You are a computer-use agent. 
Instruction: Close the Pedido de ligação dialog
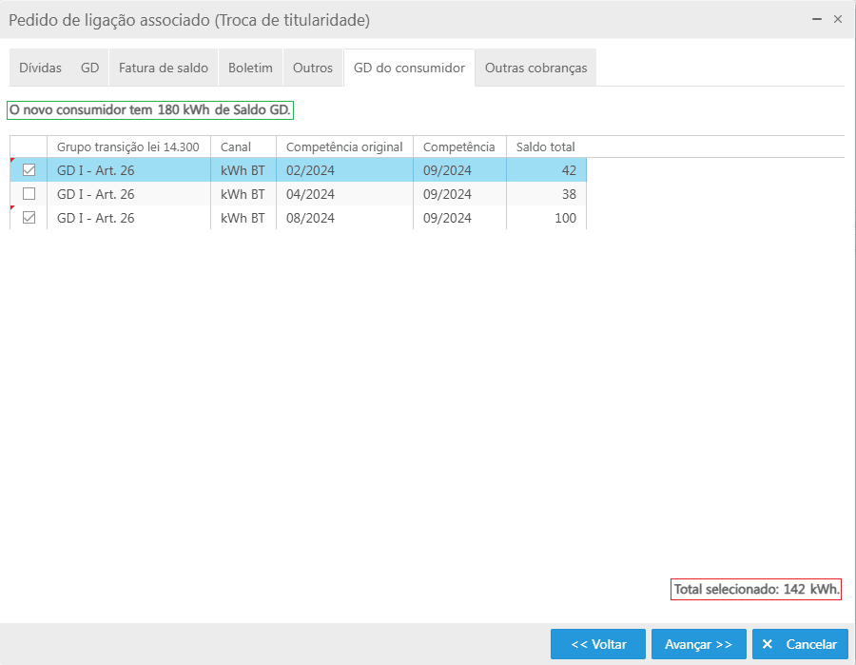[x=838, y=19]
